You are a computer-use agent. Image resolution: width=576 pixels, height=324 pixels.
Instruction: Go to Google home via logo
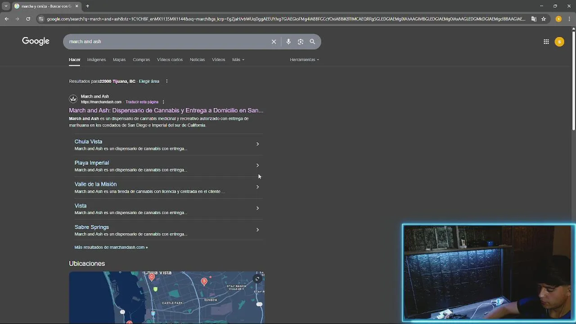tap(36, 41)
